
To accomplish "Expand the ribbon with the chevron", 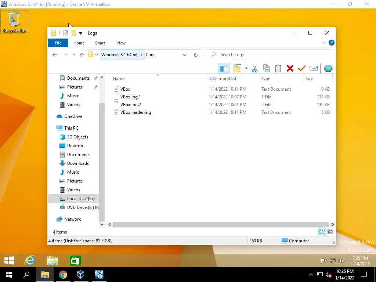I will pos(323,43).
